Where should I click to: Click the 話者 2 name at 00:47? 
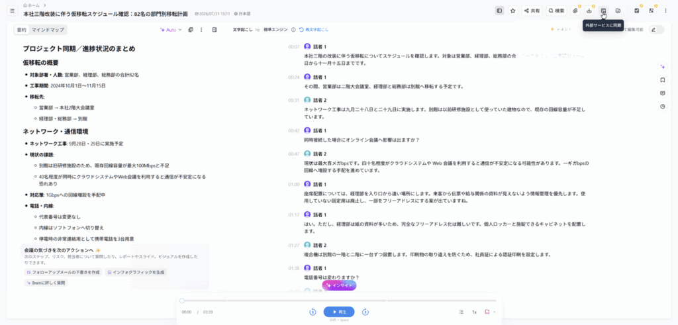(x=320, y=154)
